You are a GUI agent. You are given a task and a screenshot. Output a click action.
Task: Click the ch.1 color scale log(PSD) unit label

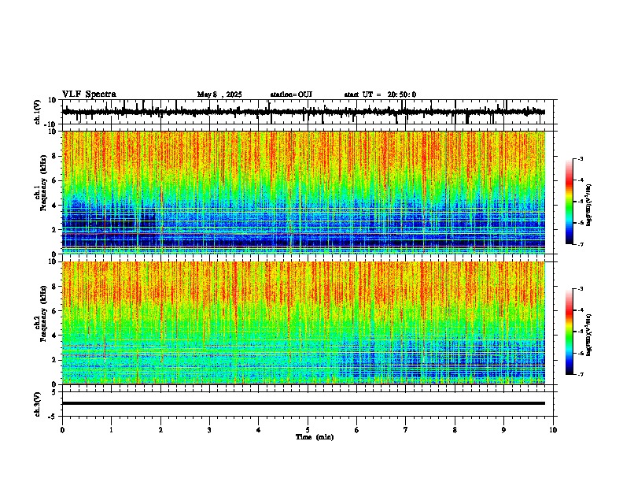[x=588, y=206]
